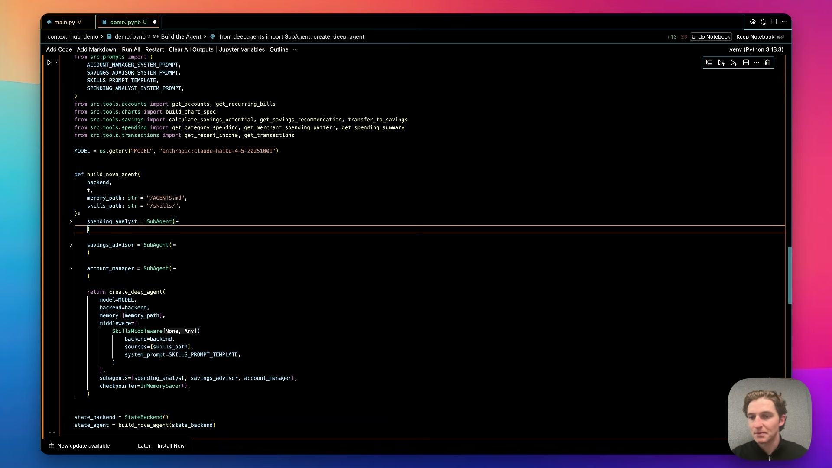The height and width of the screenshot is (468, 832).
Task: Click get_recent_income import name
Action: tap(211, 135)
